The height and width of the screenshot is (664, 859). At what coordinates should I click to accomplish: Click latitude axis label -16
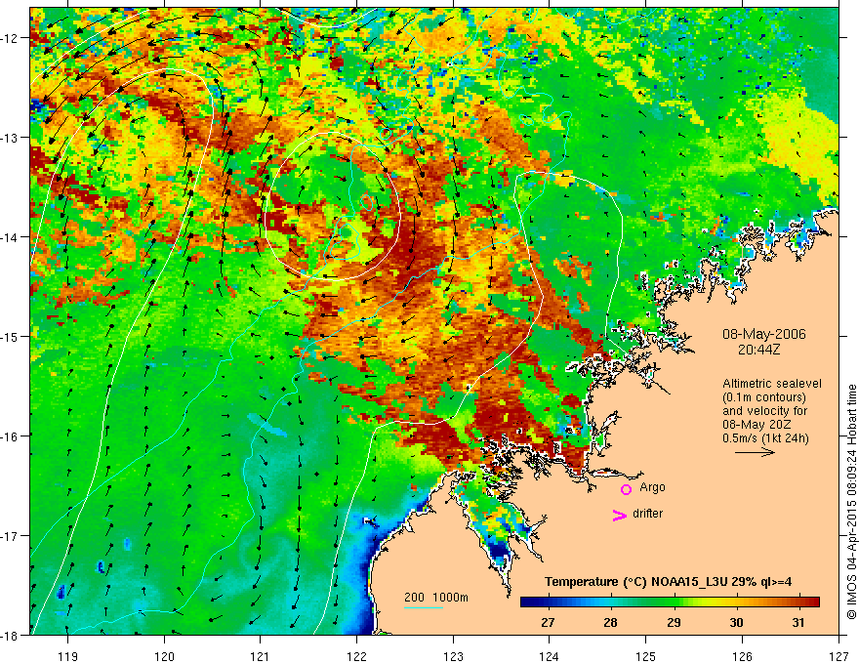coord(10,436)
